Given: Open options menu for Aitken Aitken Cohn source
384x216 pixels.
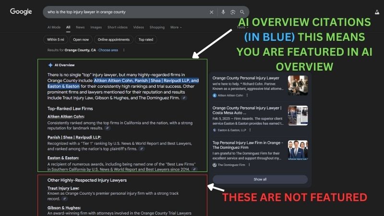Looking at the screenshot, I should [247, 96].
